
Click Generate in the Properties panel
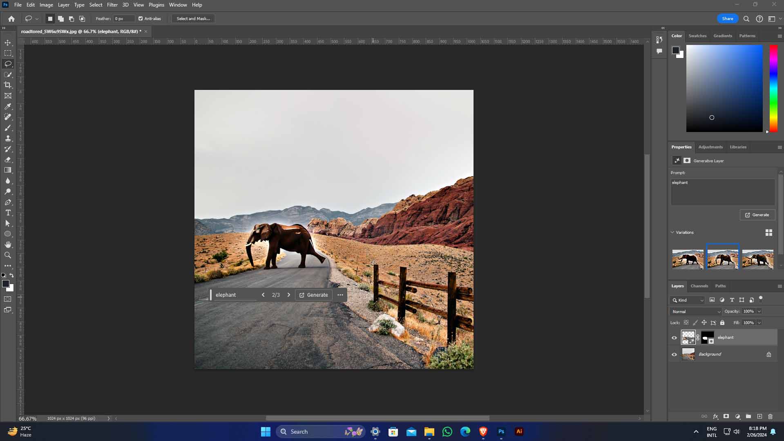coord(757,215)
